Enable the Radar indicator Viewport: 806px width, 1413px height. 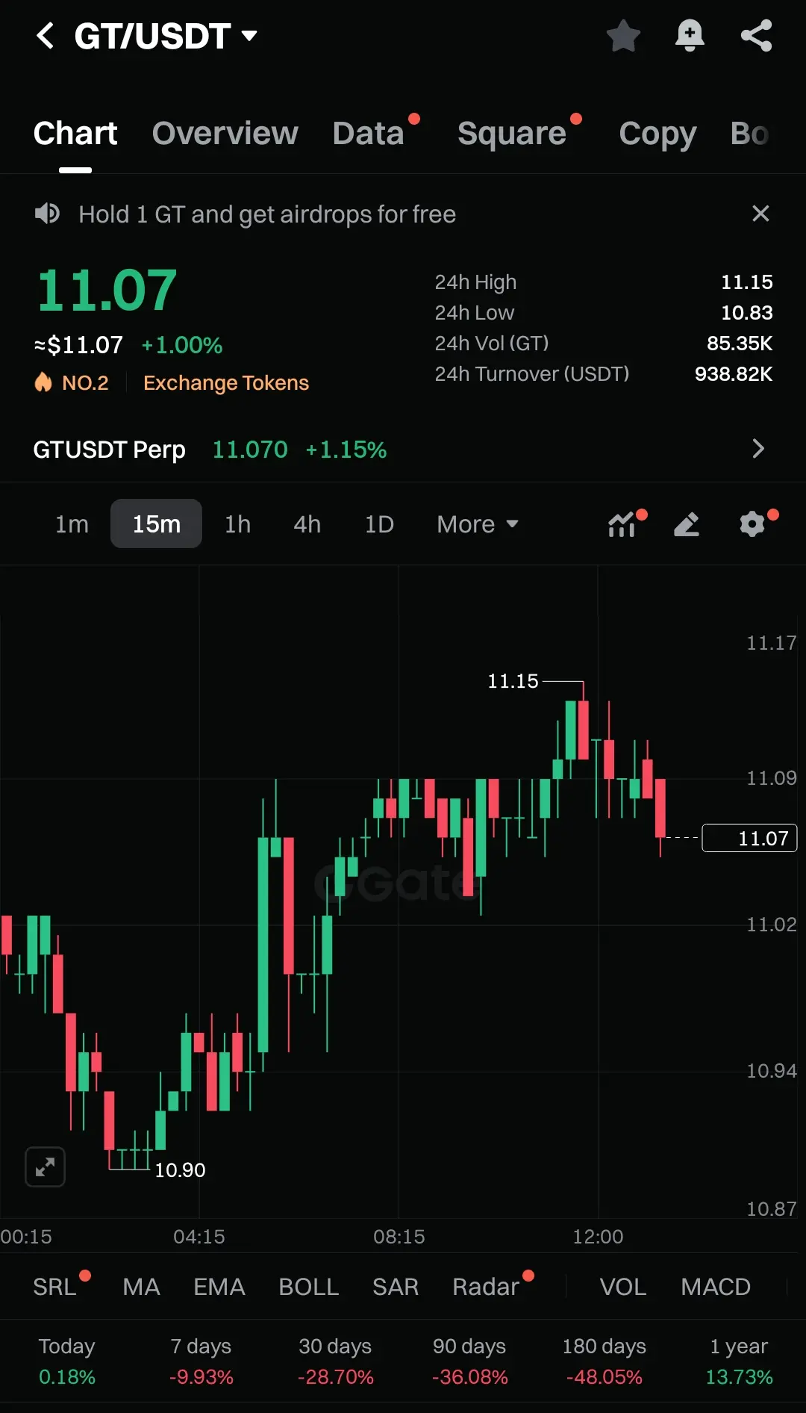click(x=486, y=1287)
